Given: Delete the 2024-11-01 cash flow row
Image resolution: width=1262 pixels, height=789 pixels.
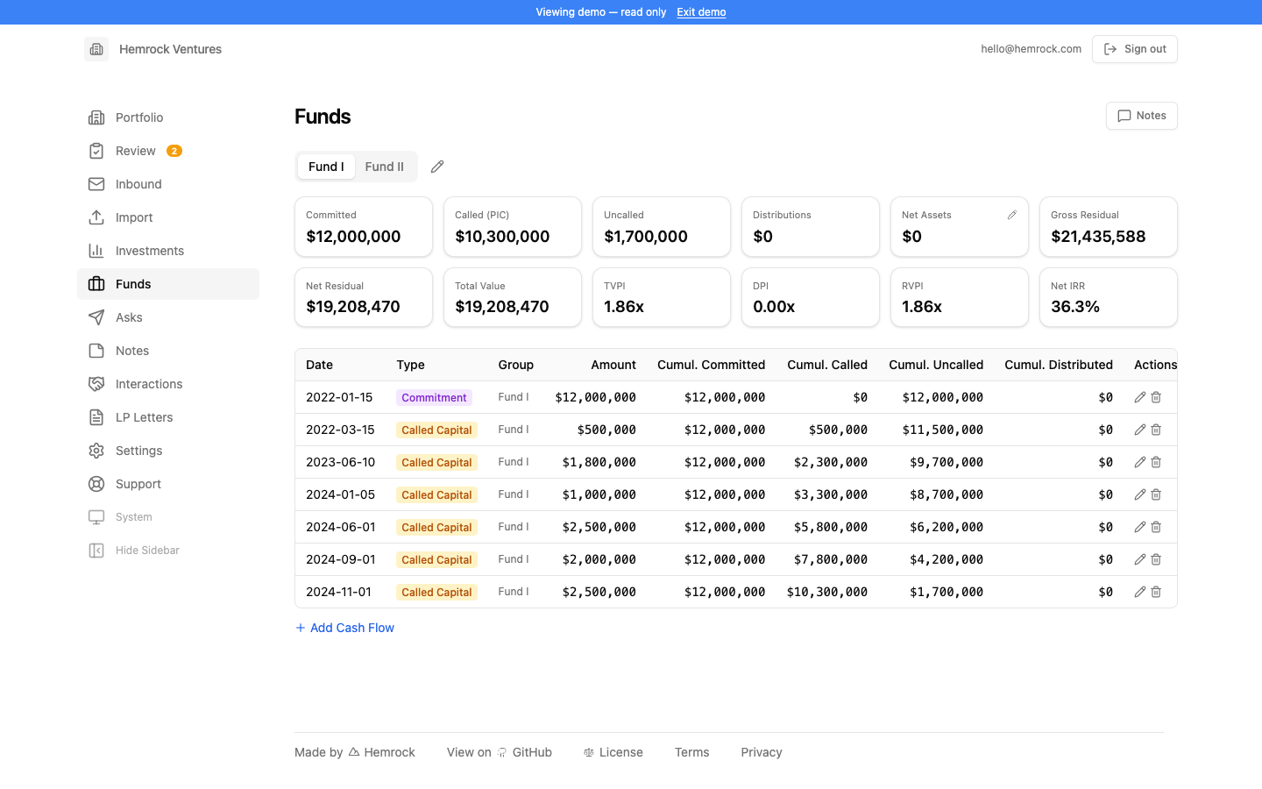Looking at the screenshot, I should point(1156,592).
